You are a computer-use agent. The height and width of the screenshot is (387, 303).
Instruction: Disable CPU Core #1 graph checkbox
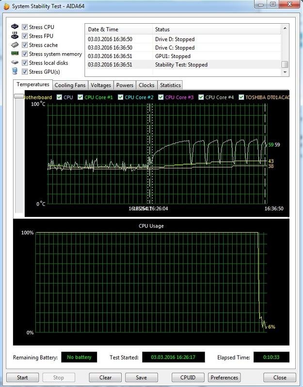tap(80, 97)
